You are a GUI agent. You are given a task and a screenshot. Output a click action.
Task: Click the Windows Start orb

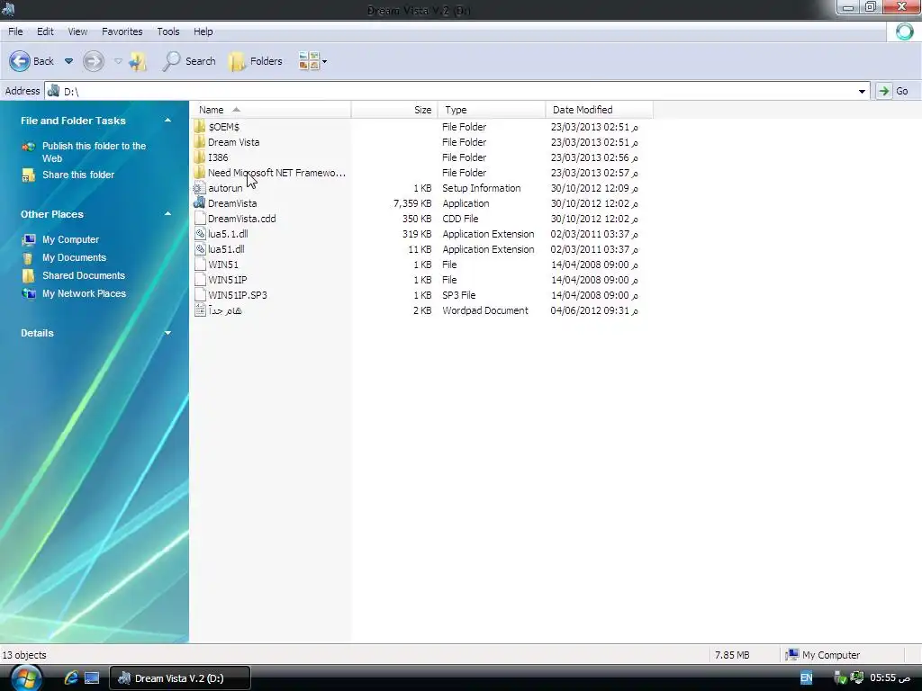tap(26, 678)
